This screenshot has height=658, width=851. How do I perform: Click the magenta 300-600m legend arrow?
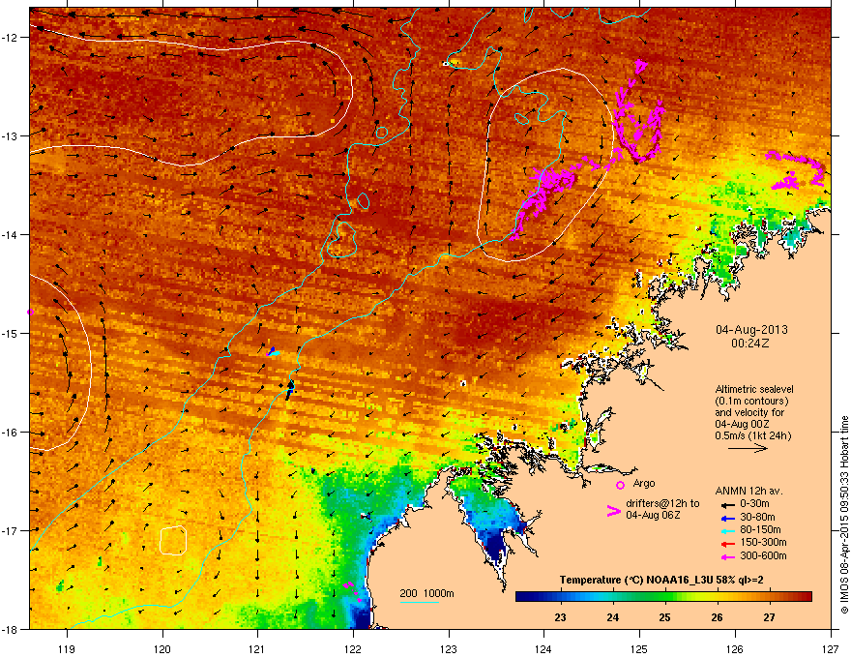(727, 556)
